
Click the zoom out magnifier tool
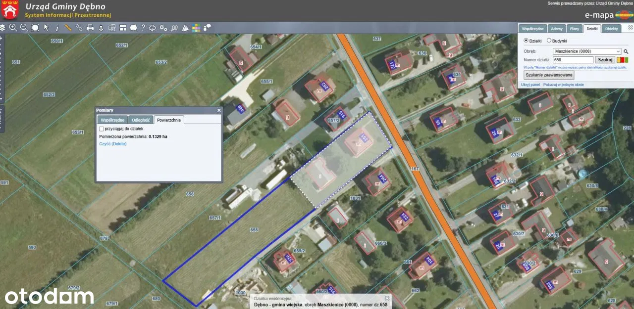click(x=24, y=28)
